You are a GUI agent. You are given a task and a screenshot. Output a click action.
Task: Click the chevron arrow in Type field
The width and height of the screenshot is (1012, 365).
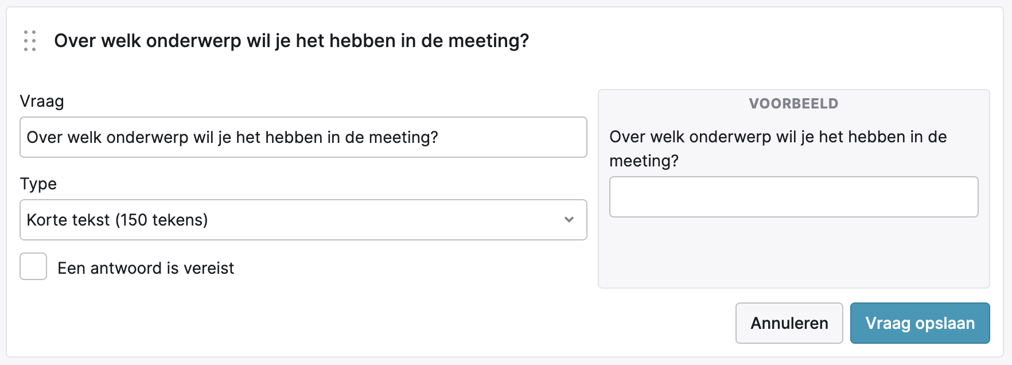(x=569, y=220)
